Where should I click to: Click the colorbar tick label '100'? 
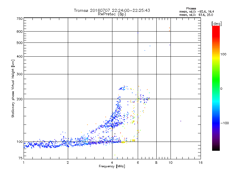click(223, 54)
